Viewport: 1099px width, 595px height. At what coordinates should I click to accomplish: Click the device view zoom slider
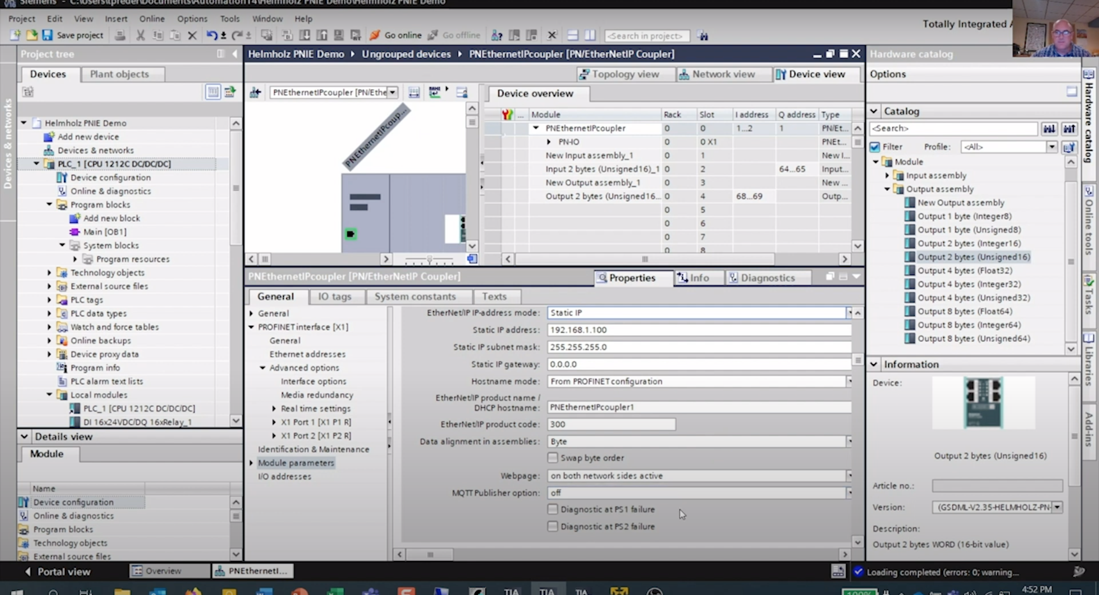(x=430, y=259)
